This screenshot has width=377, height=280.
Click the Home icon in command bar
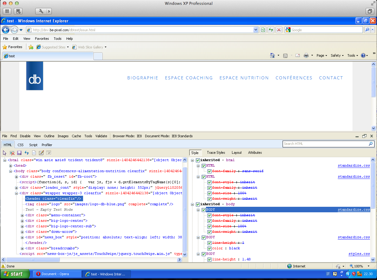(x=272, y=55)
